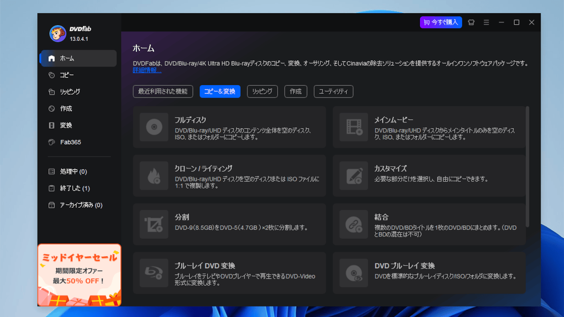
Task: Select the コピー&変換 tab
Action: click(x=220, y=92)
